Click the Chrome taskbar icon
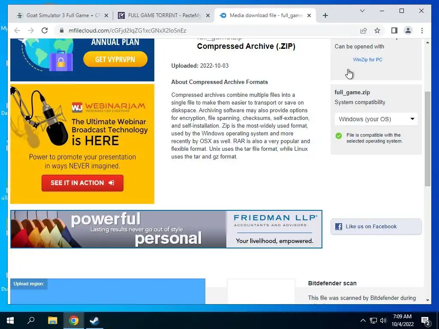439x329 pixels. [74, 320]
